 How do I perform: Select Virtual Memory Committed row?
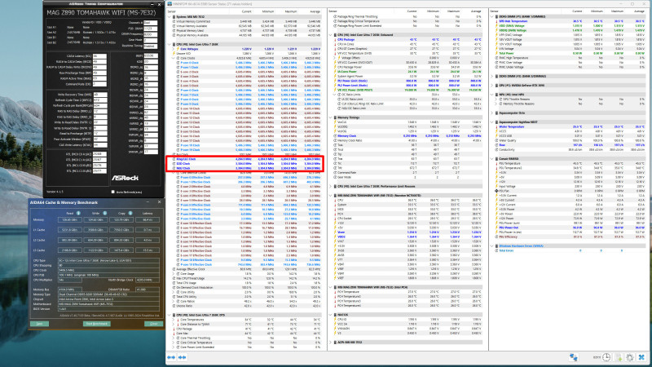pos(245,21)
